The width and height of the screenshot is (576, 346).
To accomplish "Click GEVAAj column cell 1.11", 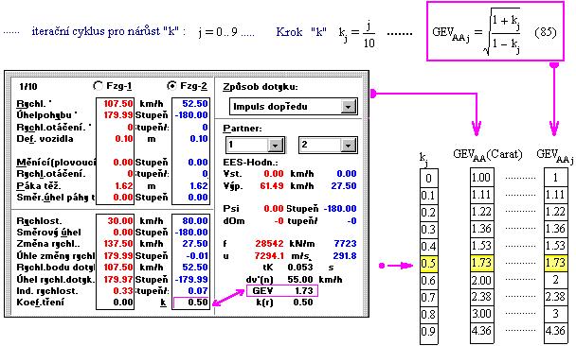I will pos(555,195).
